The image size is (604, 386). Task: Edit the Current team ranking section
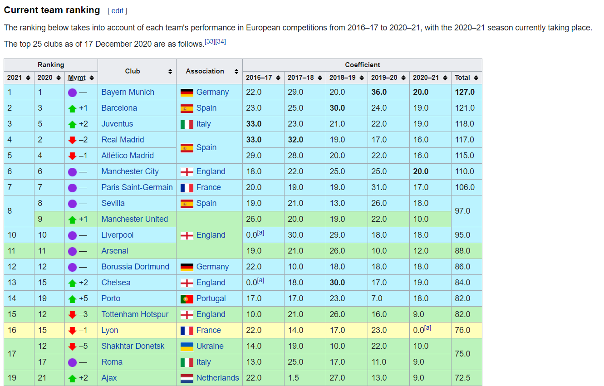[x=117, y=10]
